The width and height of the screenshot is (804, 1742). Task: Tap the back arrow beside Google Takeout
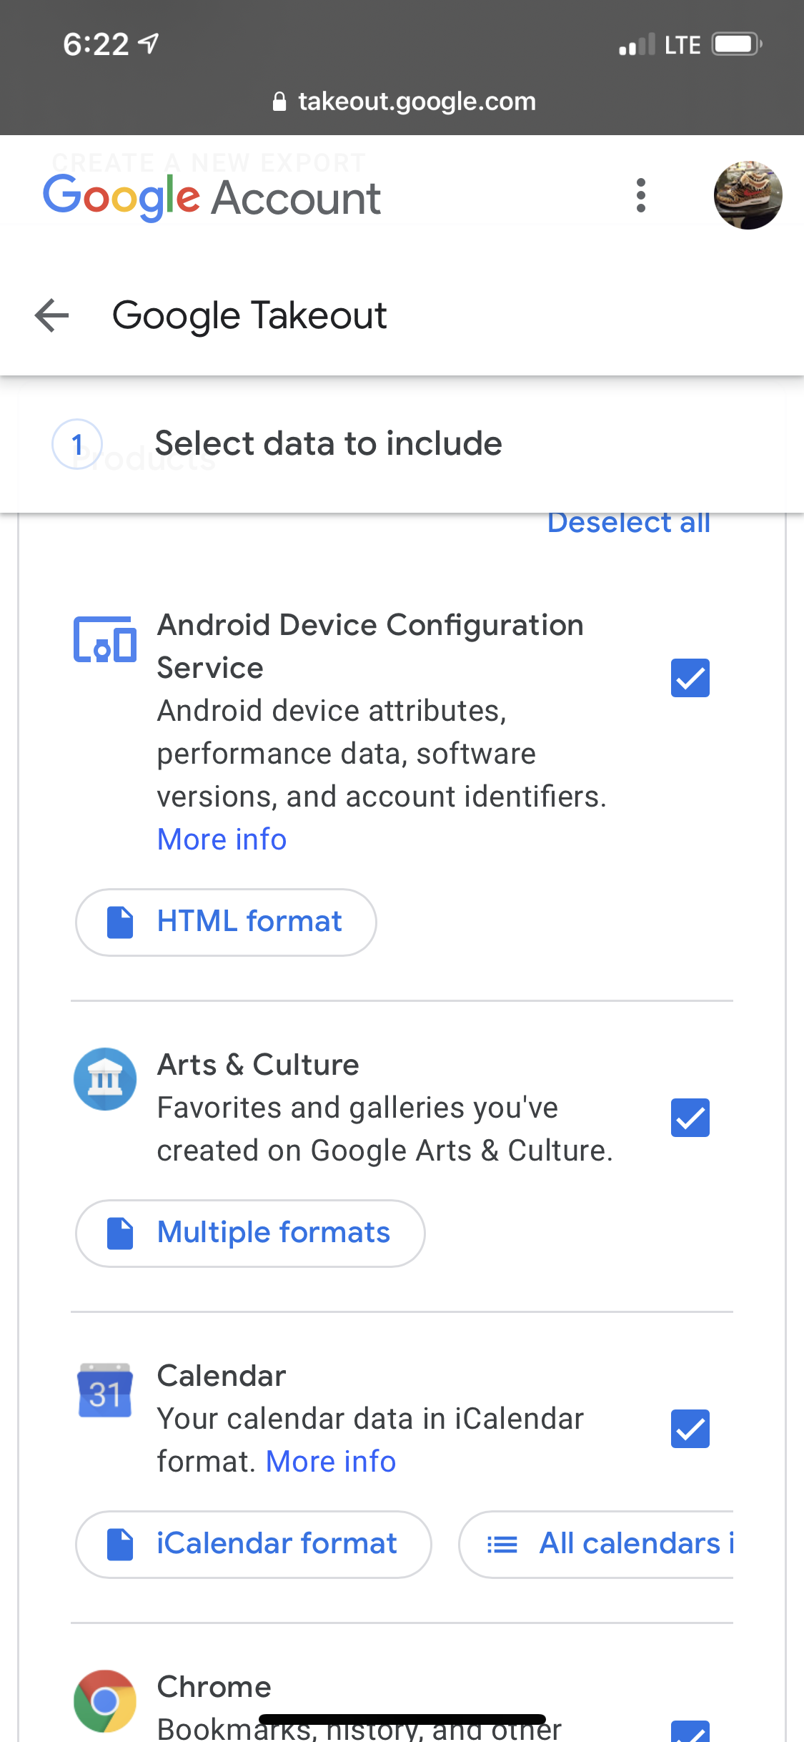tap(52, 315)
